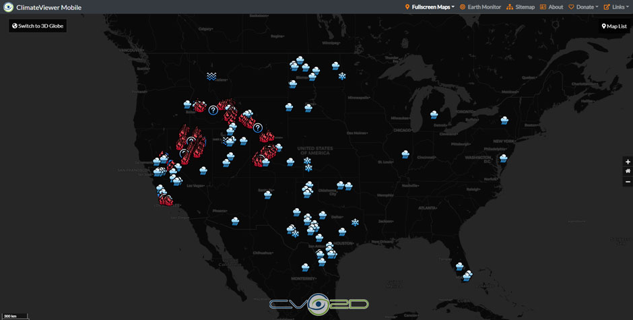Open the Fullscreen Maps dropdown
Image resolution: width=633 pixels, height=320 pixels.
coord(430,7)
